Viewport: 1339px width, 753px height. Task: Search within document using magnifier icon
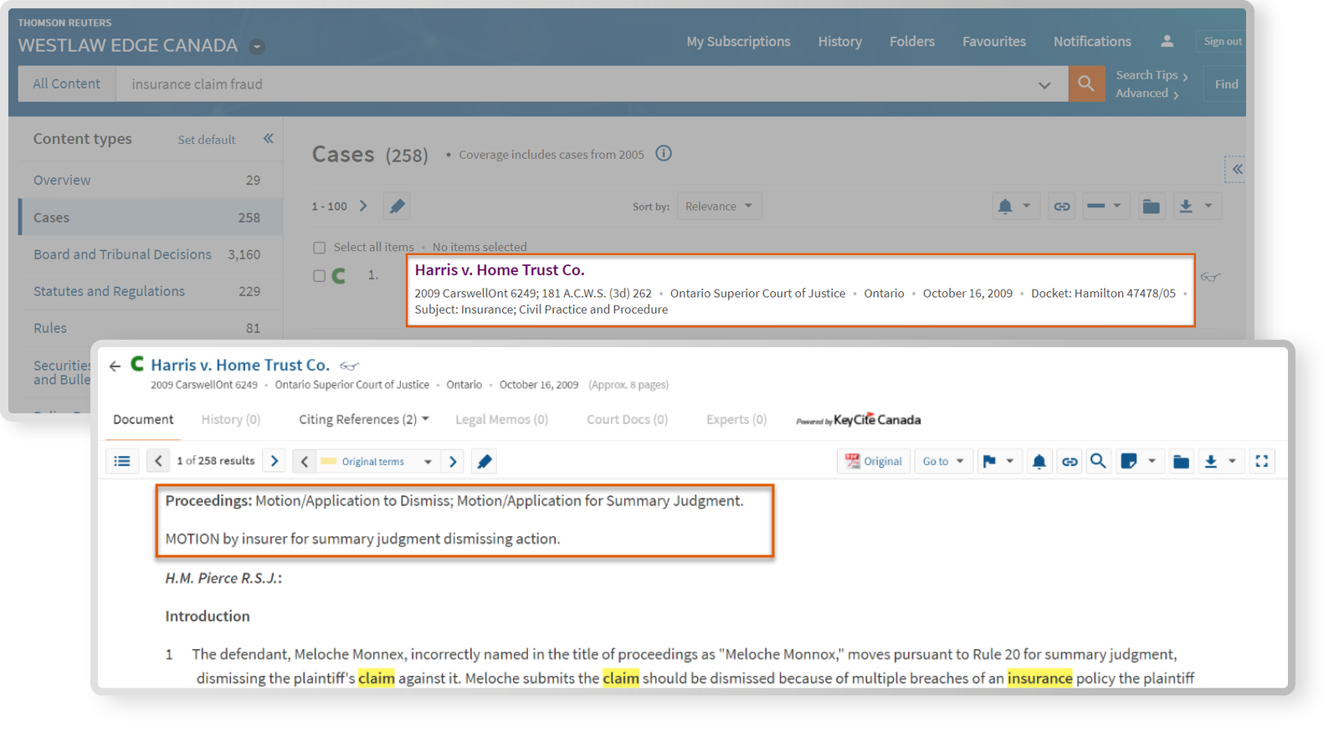click(1098, 461)
